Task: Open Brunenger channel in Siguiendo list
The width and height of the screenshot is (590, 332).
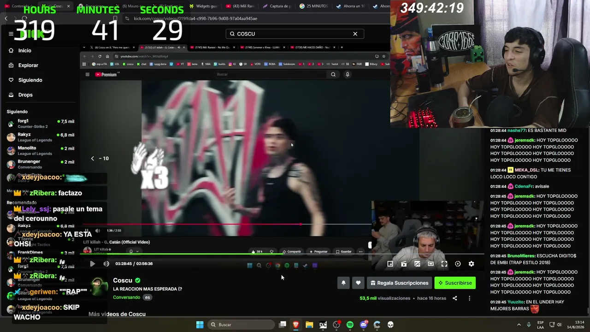Action: click(41, 164)
